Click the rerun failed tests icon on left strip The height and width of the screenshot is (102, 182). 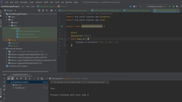4,82
